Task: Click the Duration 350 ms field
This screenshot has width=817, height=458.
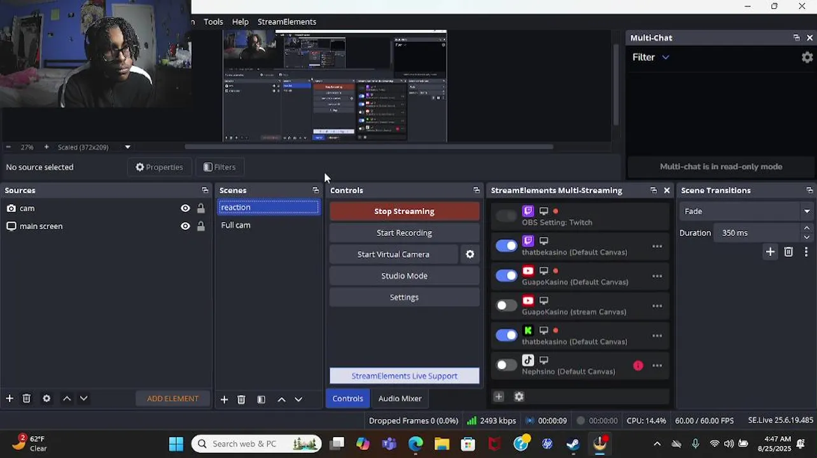Action: click(x=757, y=233)
